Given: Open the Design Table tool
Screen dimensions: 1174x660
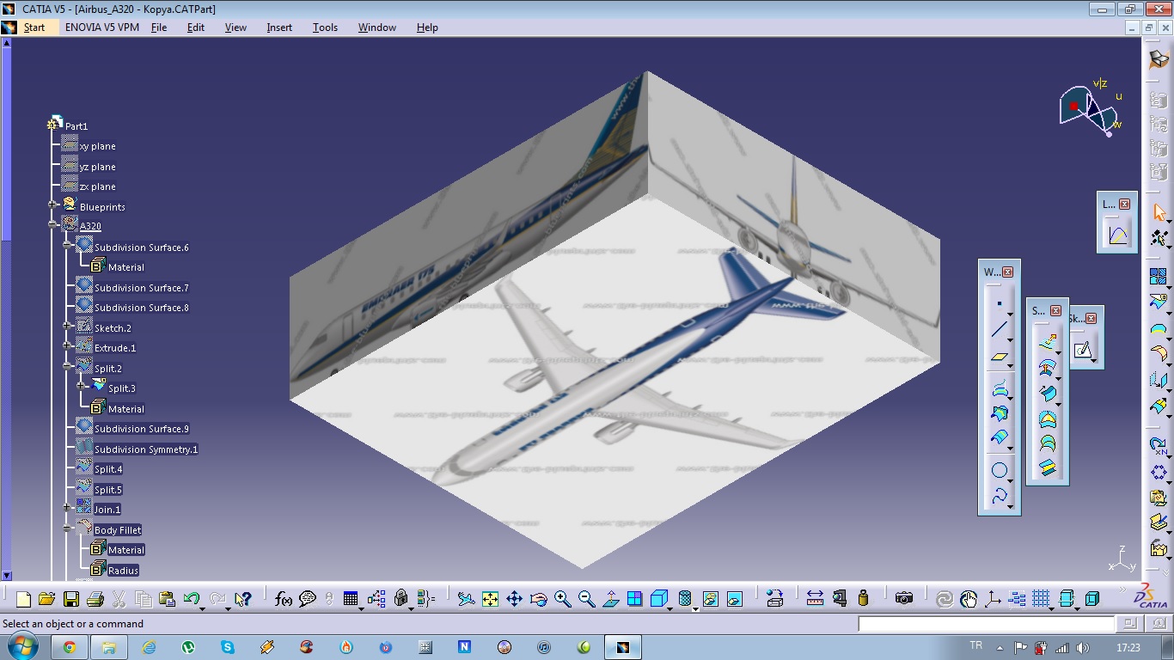Looking at the screenshot, I should pos(350,599).
